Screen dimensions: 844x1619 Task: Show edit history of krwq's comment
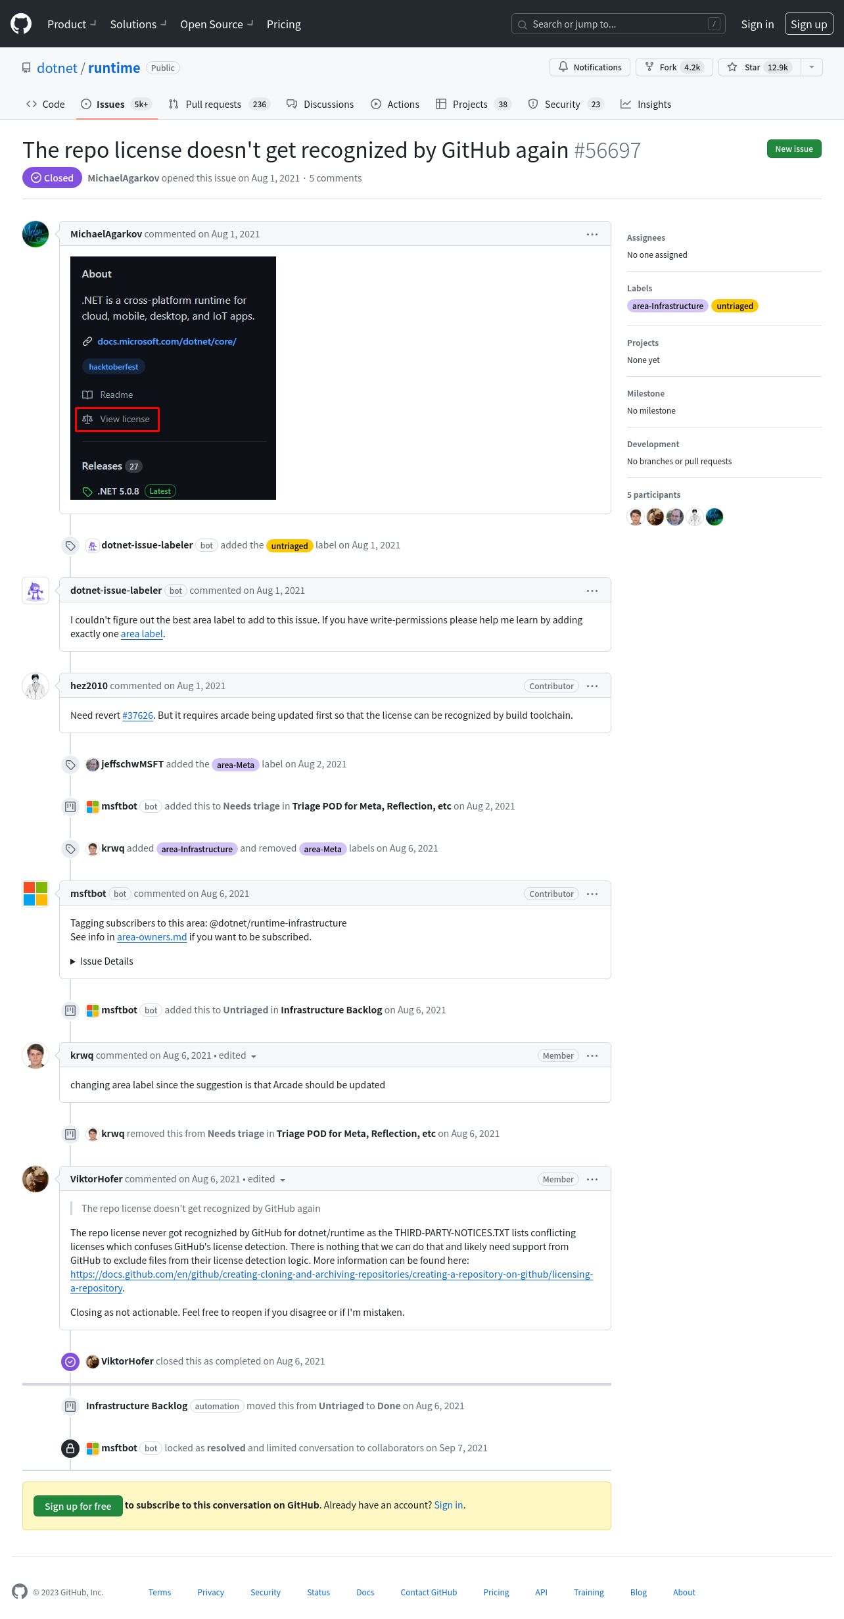tap(237, 1055)
